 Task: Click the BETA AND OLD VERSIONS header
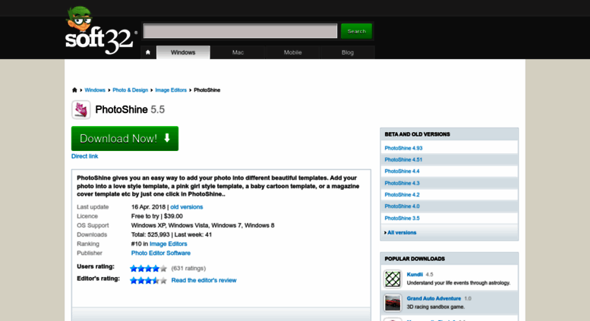(417, 134)
